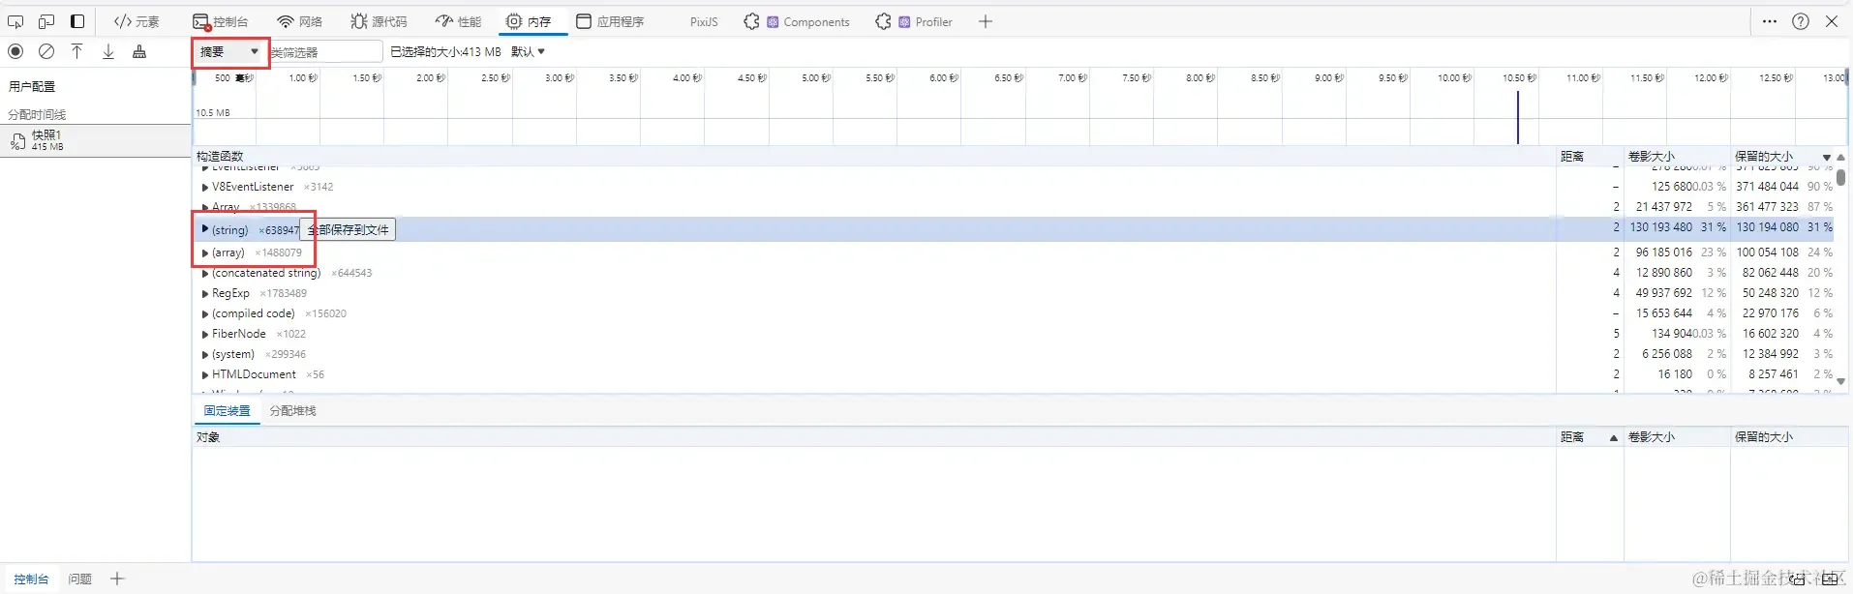This screenshot has width=1853, height=594.
Task: Click the inspect element picker icon
Action: 15,21
